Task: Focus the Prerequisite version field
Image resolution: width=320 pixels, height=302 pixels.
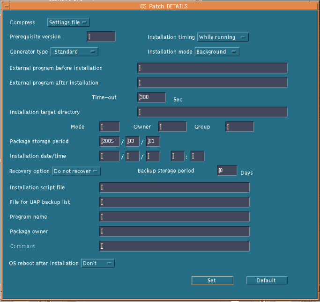Action: pos(101,37)
